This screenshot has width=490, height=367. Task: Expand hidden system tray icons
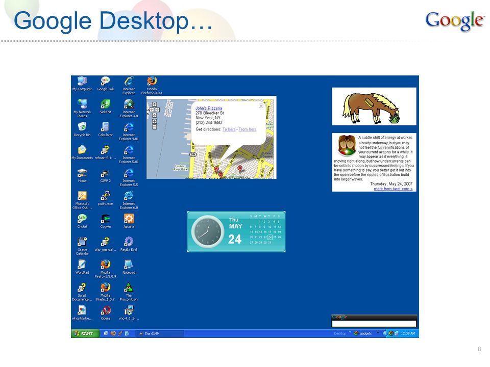point(385,333)
